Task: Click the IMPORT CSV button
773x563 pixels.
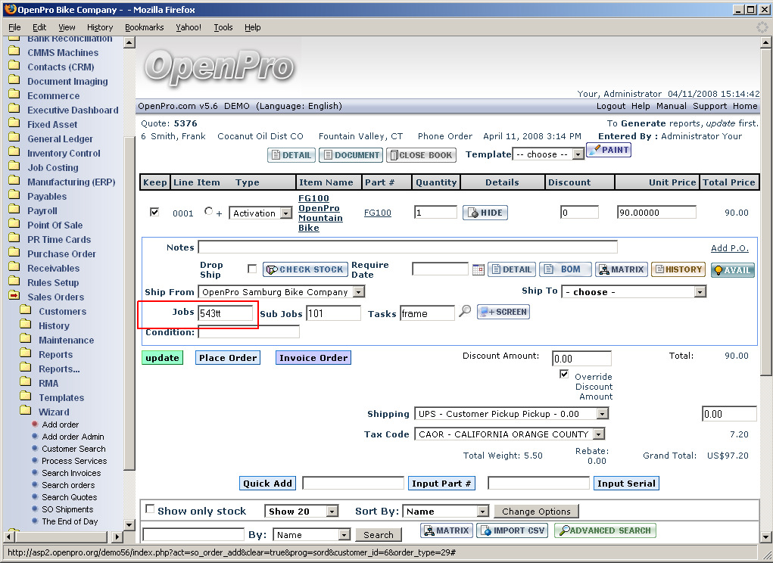Action: pyautogui.click(x=511, y=530)
